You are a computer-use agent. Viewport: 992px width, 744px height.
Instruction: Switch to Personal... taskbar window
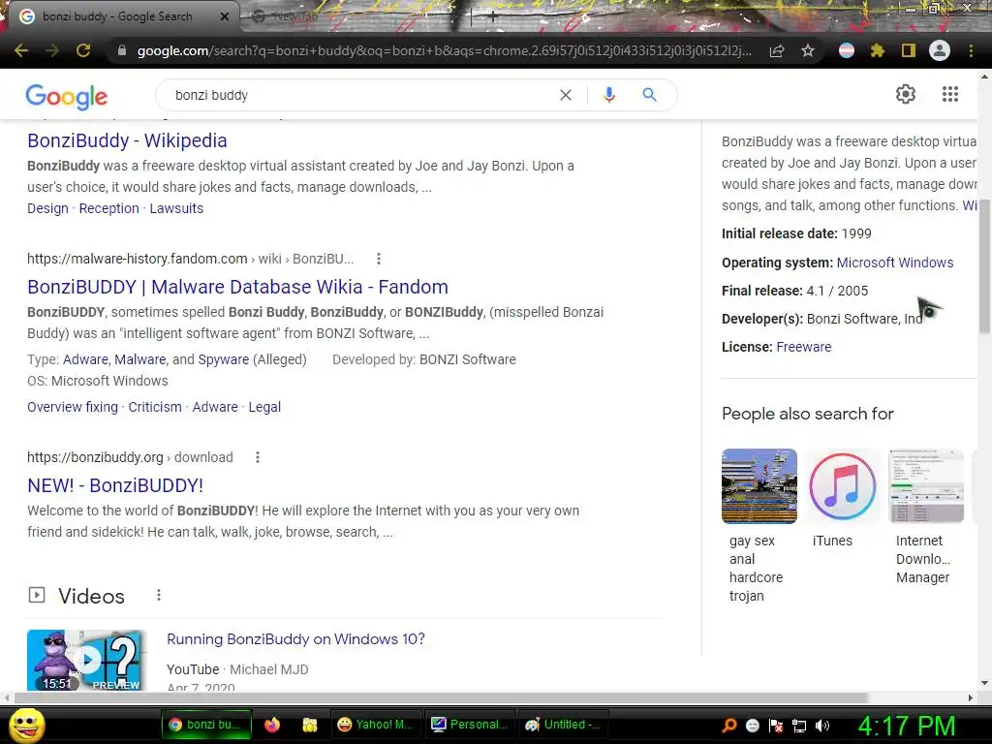coord(469,725)
